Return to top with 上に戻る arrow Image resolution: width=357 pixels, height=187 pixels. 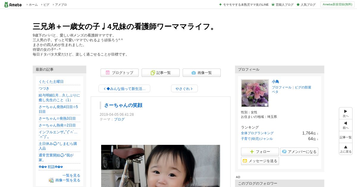346,149
